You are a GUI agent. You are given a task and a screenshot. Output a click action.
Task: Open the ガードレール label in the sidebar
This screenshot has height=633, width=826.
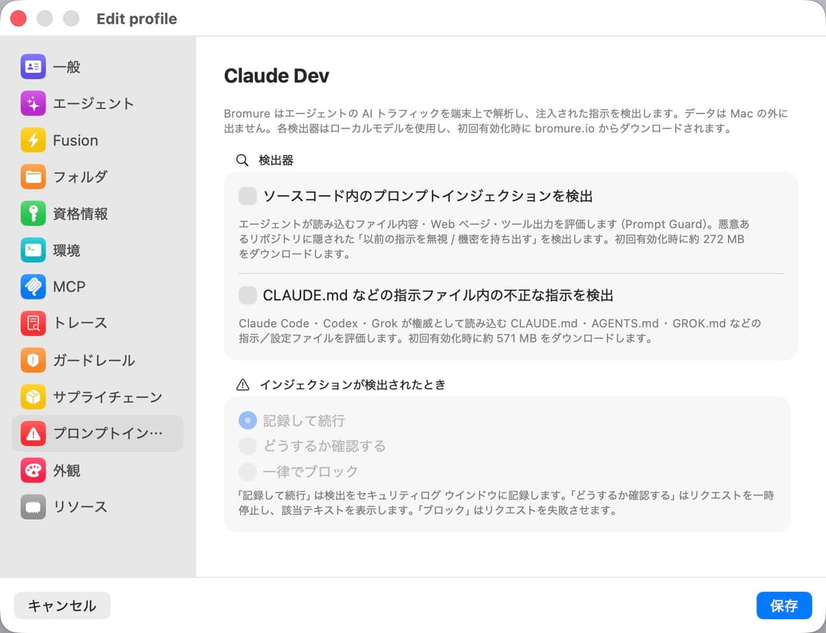pyautogui.click(x=94, y=361)
